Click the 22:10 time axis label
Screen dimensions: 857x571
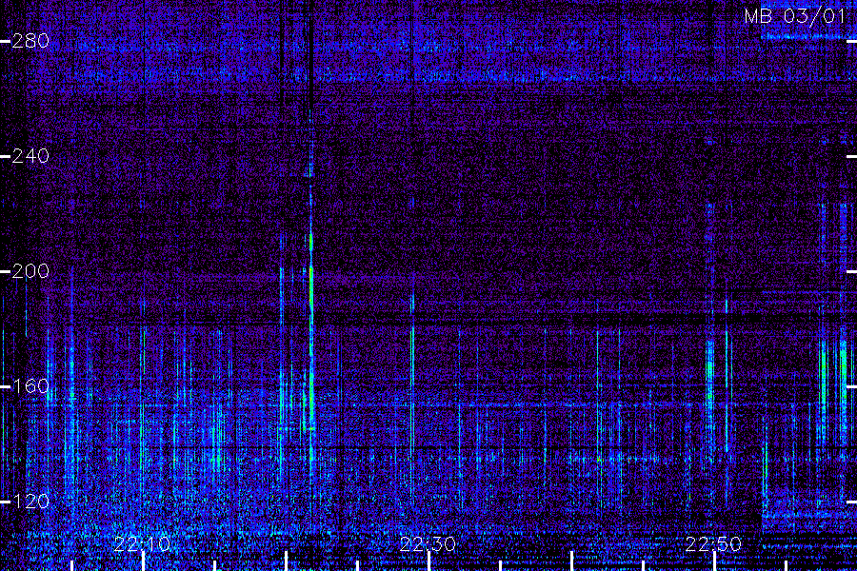(142, 544)
